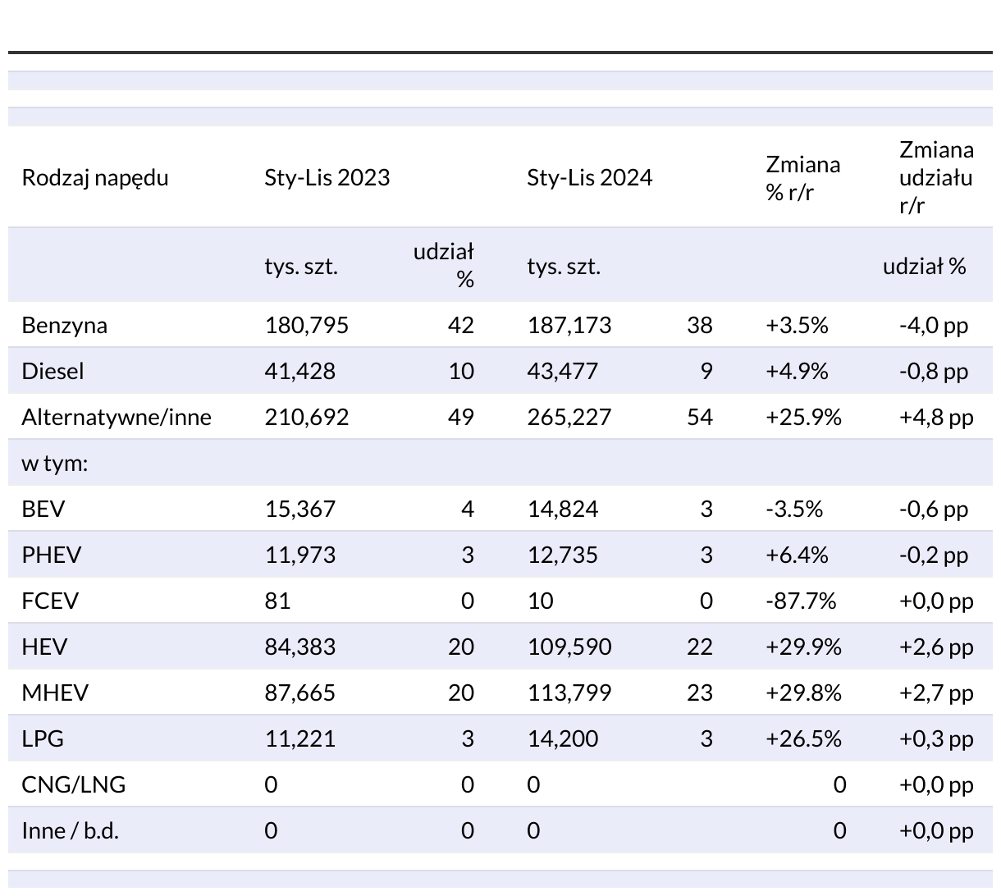Select the Alternatywne/inne row label

point(117,418)
